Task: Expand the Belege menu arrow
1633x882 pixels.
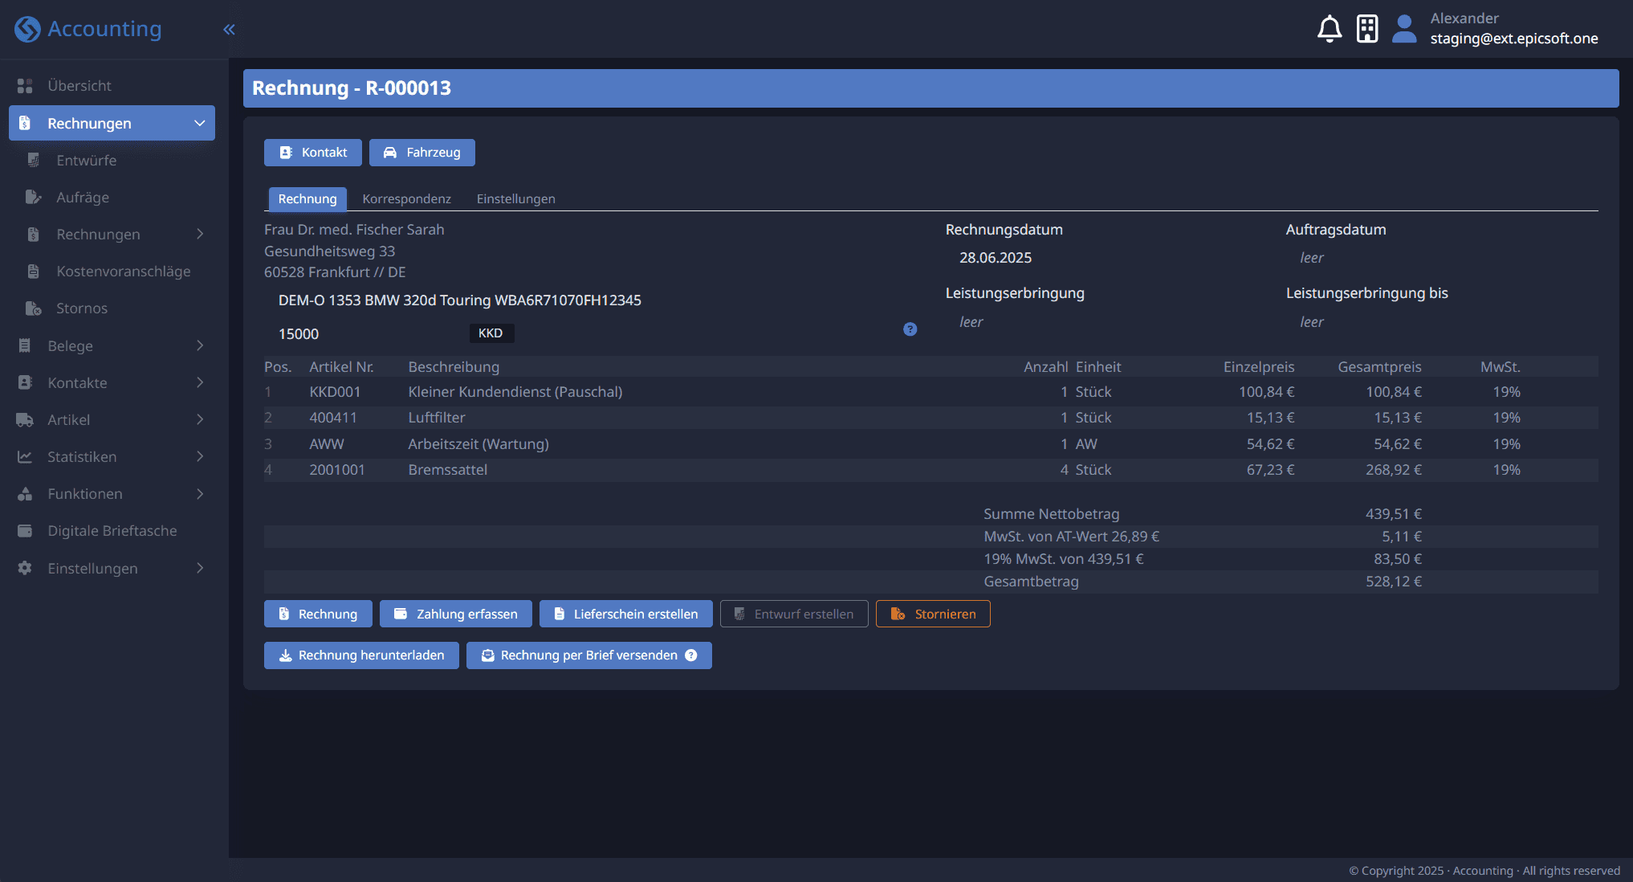Action: (200, 345)
